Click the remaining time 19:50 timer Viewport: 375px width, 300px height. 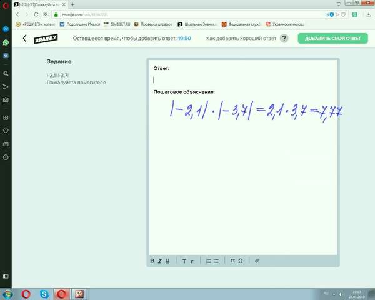click(x=184, y=39)
